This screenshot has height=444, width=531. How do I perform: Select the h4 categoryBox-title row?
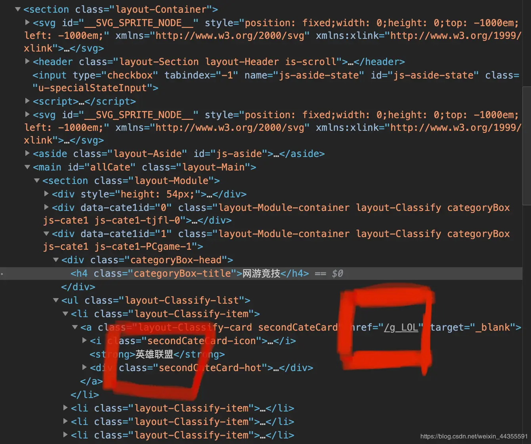point(261,274)
